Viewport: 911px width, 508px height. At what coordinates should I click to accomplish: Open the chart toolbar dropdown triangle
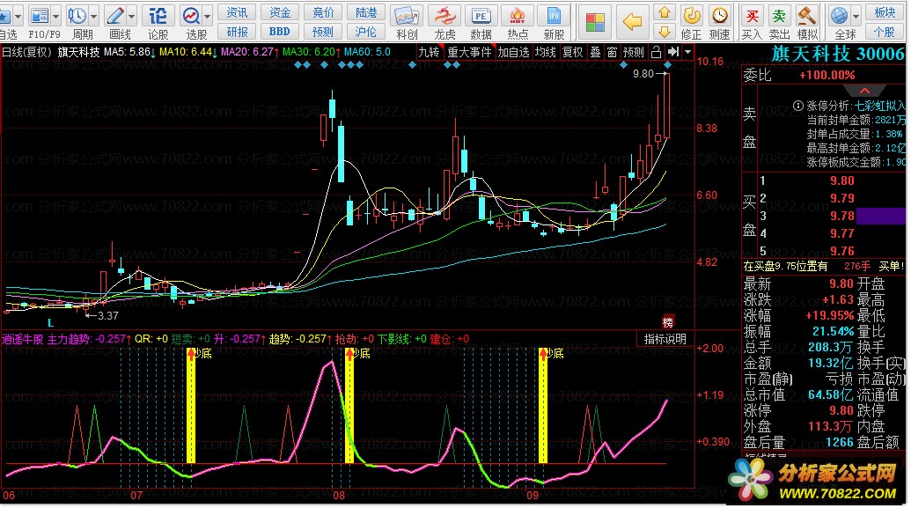(x=688, y=52)
